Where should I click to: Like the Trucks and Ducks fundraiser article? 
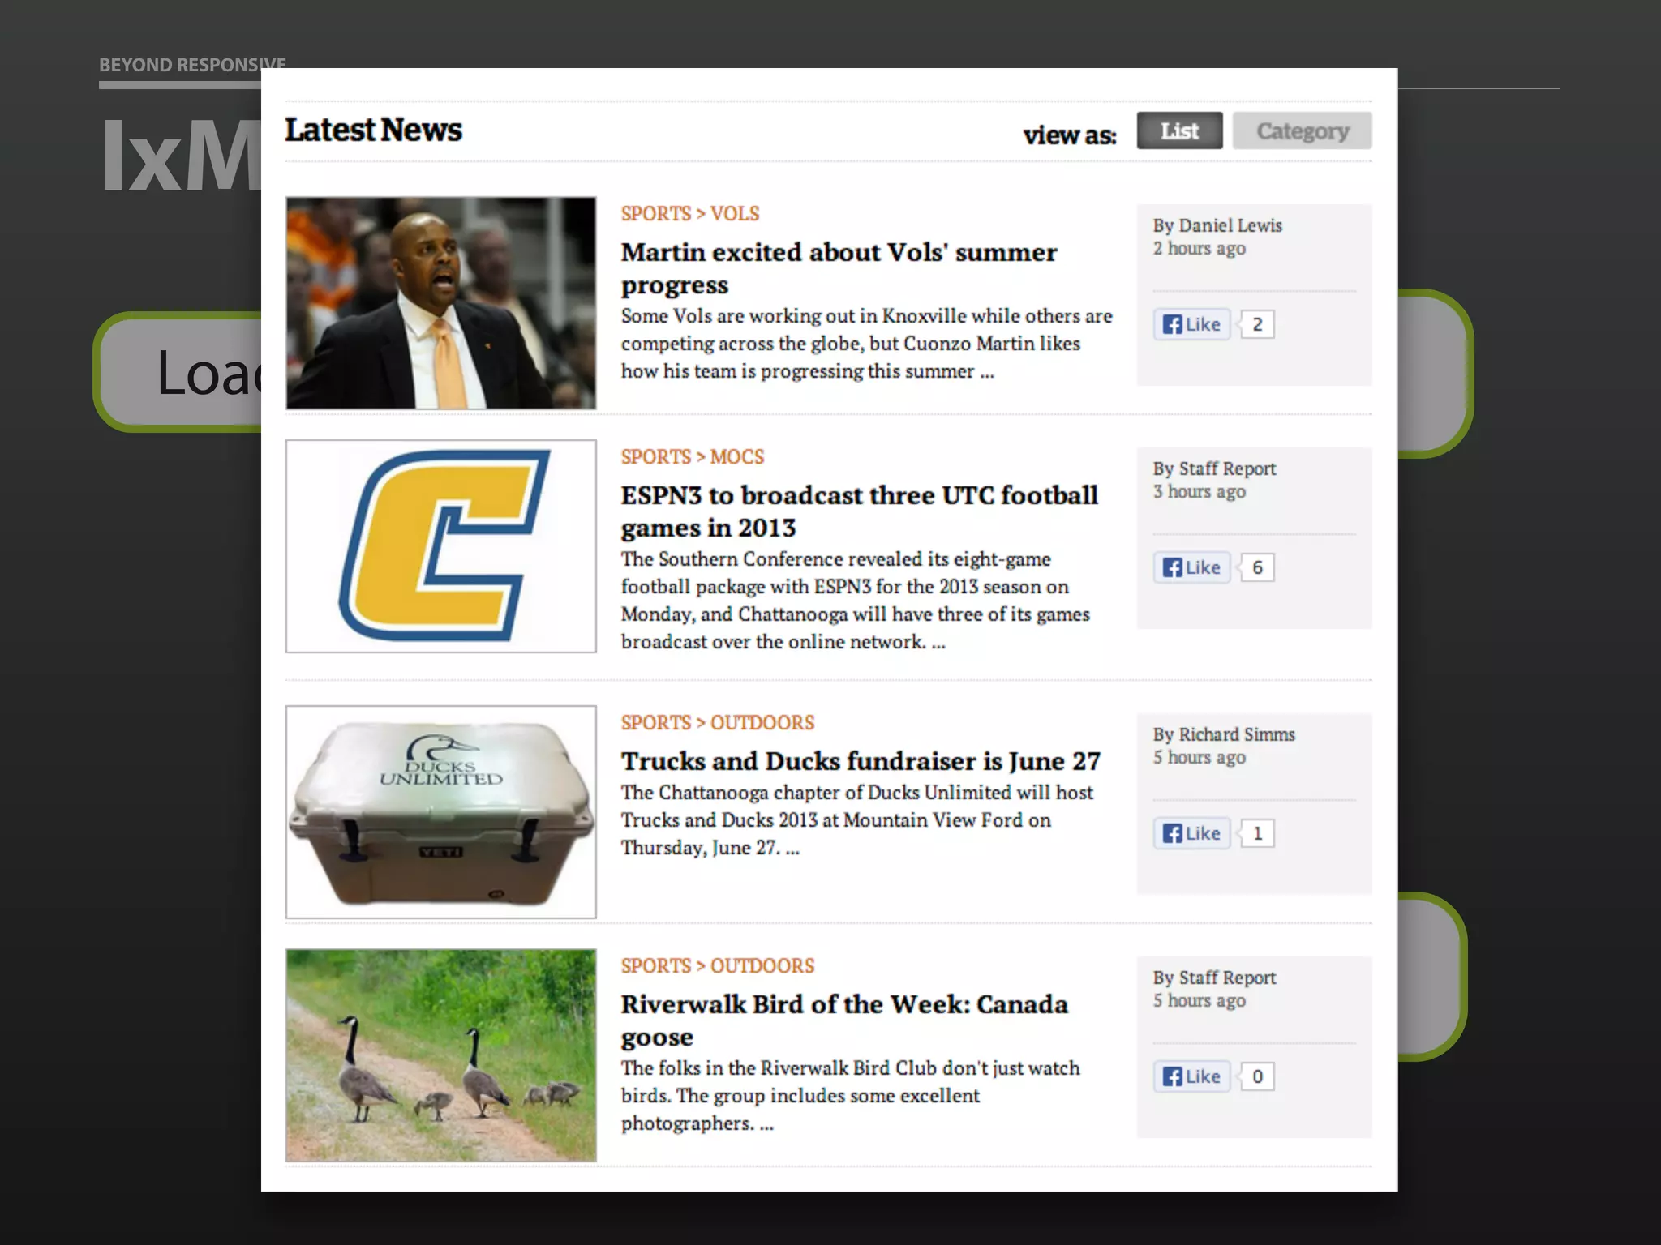(x=1191, y=833)
